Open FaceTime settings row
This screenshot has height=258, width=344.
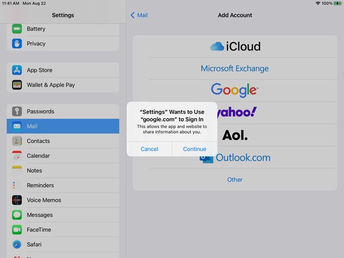point(63,230)
